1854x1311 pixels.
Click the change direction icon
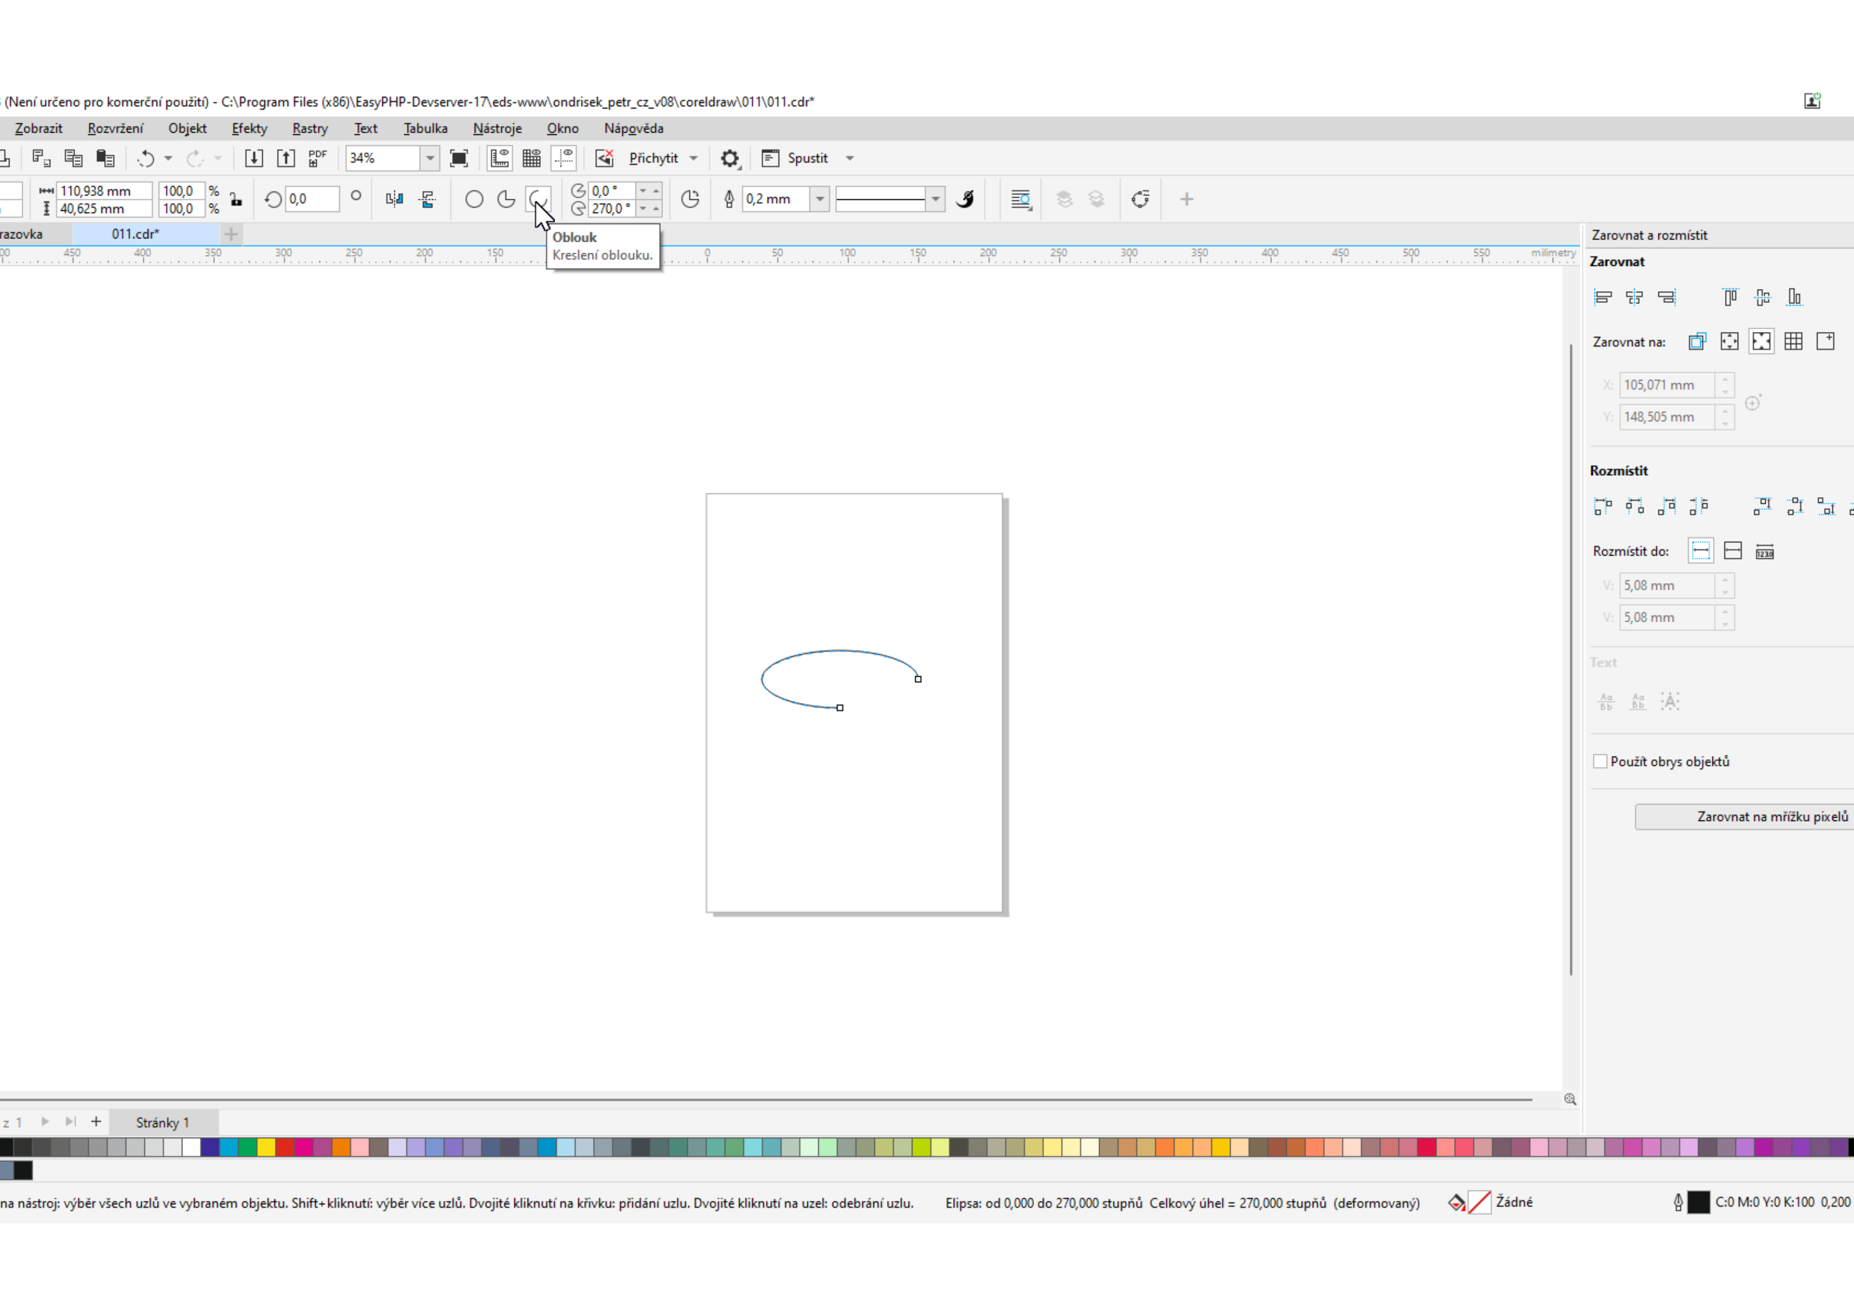tap(690, 199)
